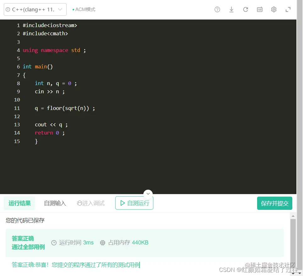Click 保存并提交 submit button
The image size is (303, 276).
click(275, 203)
